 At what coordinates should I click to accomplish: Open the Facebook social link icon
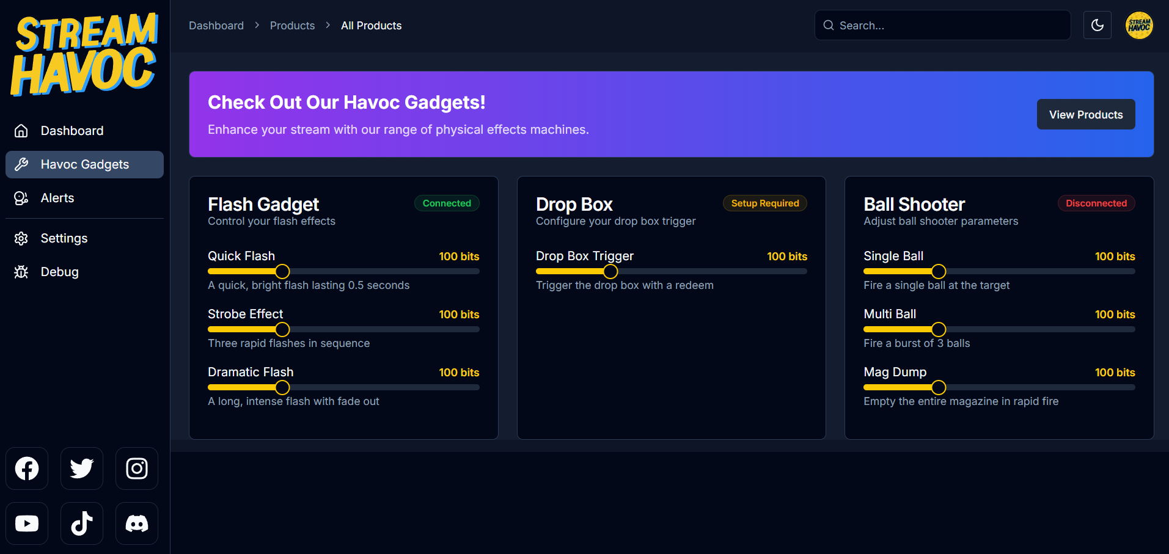point(27,468)
